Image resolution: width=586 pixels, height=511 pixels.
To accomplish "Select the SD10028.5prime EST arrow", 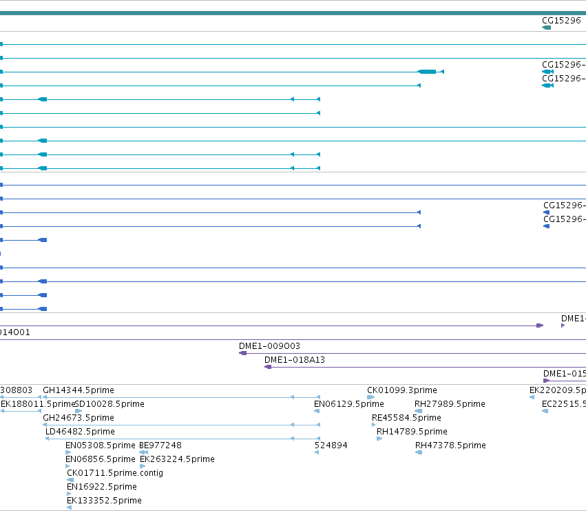I will point(79,411).
